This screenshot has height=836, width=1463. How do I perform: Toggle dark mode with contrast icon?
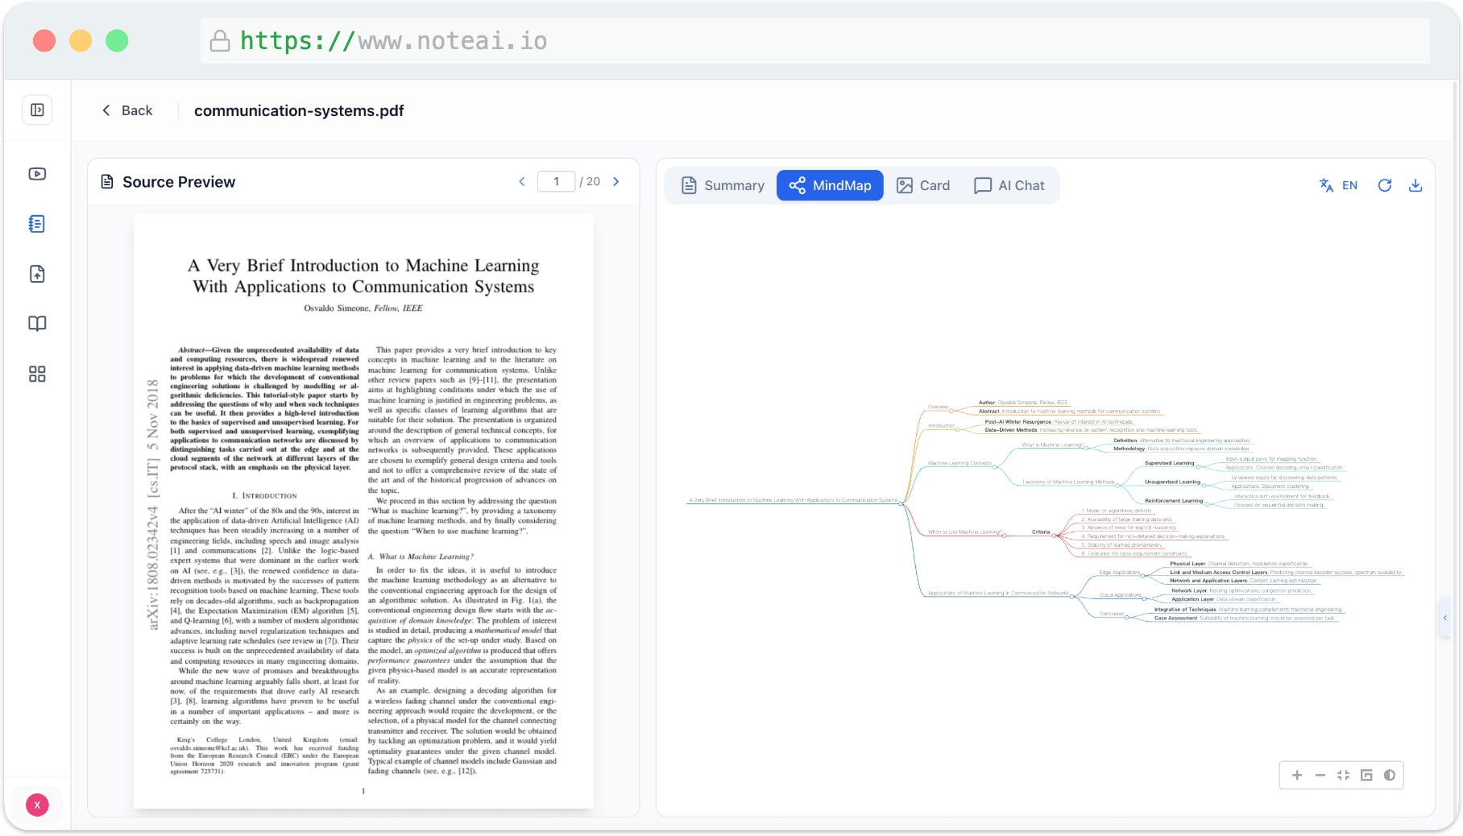(x=1390, y=775)
